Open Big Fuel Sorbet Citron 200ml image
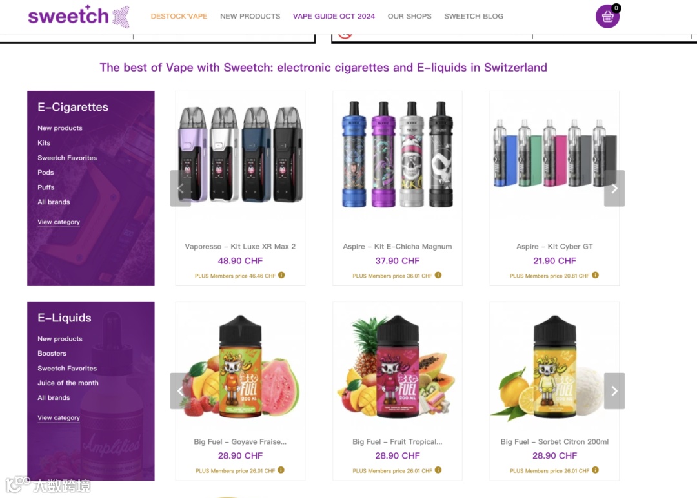697x498 pixels. tap(554, 366)
